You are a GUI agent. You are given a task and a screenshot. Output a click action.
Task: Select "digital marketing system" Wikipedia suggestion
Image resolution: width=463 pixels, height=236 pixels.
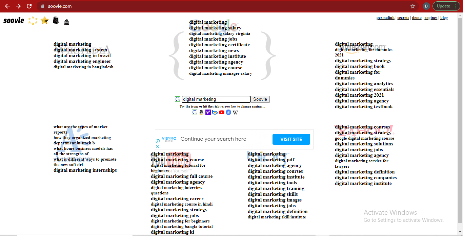pyautogui.click(x=80, y=50)
